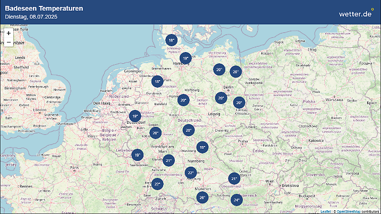The image size is (381, 214).
Task: Open the 24° marker in Österreich
Action: pyautogui.click(x=236, y=200)
